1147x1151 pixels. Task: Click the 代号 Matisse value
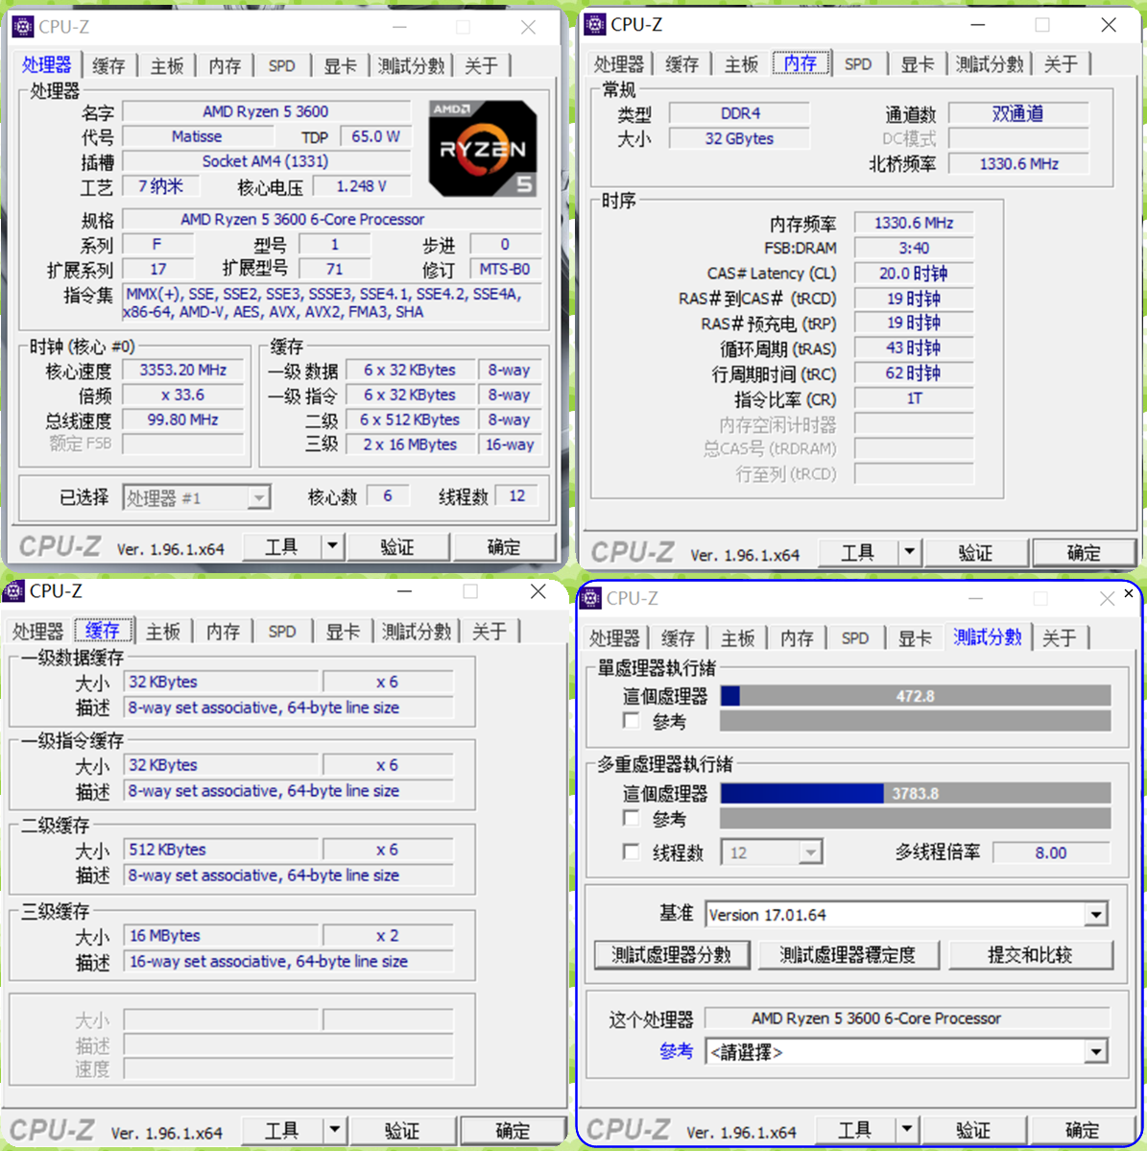pyautogui.click(x=197, y=136)
